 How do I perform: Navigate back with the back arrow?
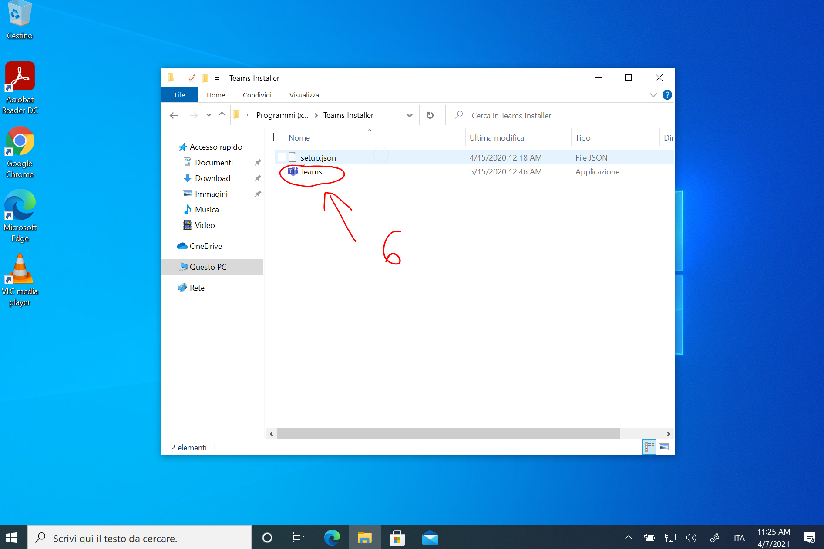174,115
